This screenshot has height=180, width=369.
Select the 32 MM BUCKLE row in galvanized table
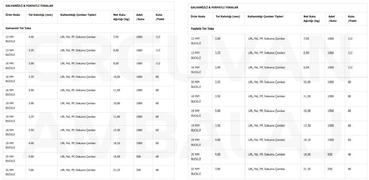89,172
